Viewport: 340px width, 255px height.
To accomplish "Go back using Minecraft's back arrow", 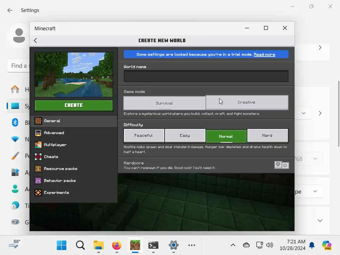I will [35, 41].
